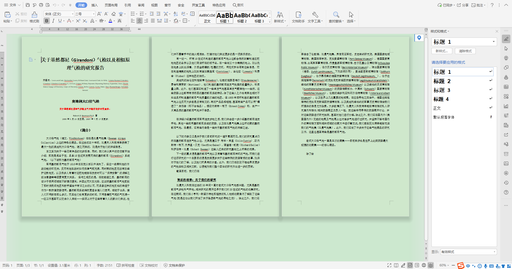Click the superscript icon
Screen dimensions: 512x269
pyautogui.click(x=78, y=21)
